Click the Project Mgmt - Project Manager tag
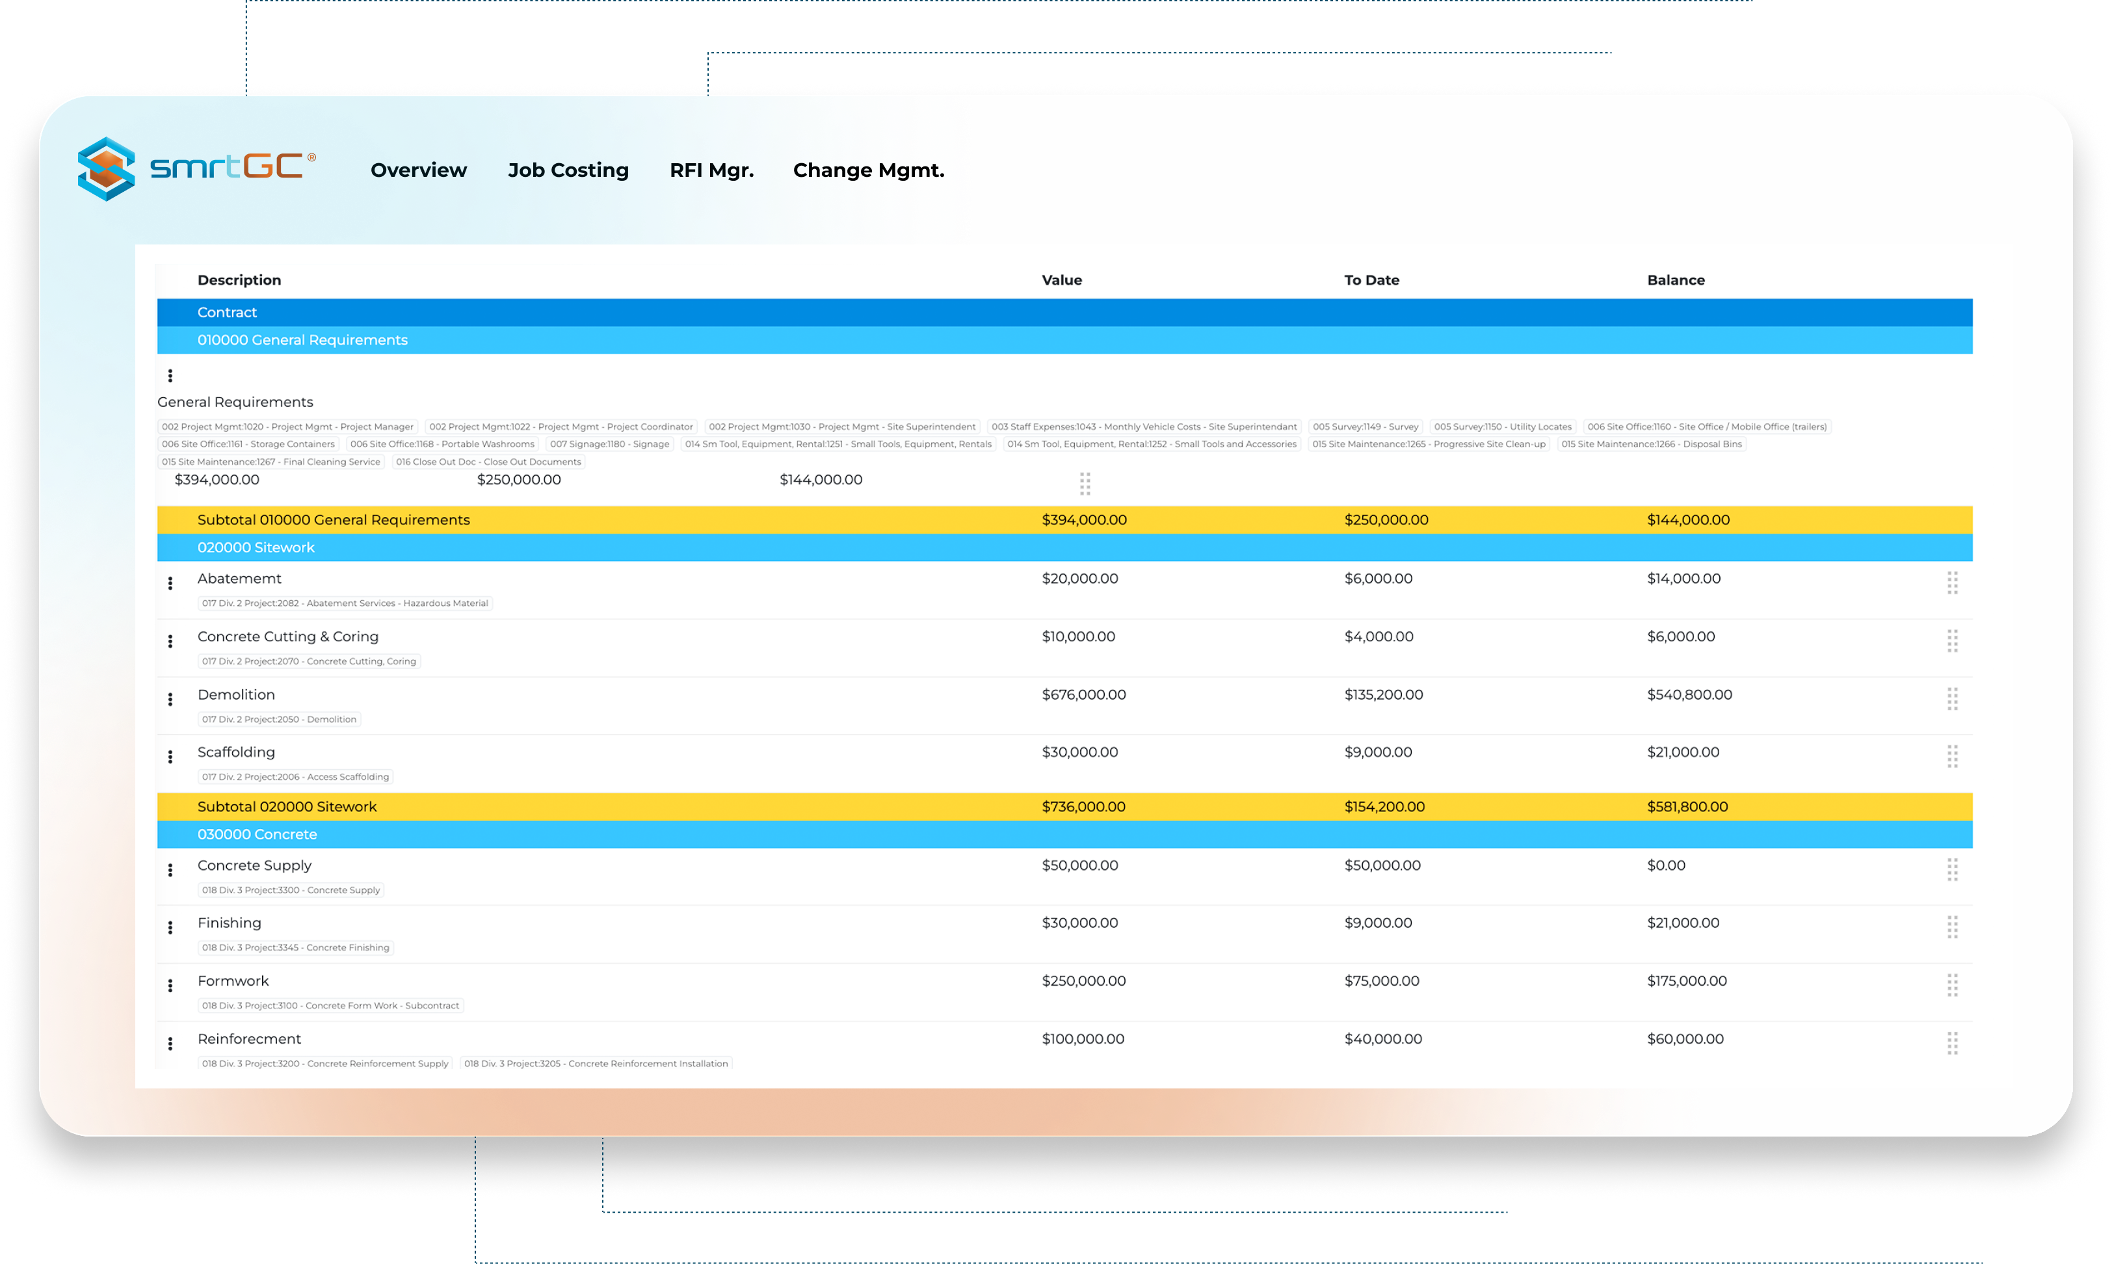Screen dimensions: 2112x1264 [288, 427]
